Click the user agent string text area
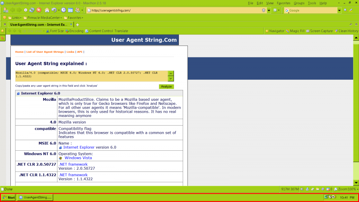The width and height of the screenshot is (359, 202). point(91,76)
